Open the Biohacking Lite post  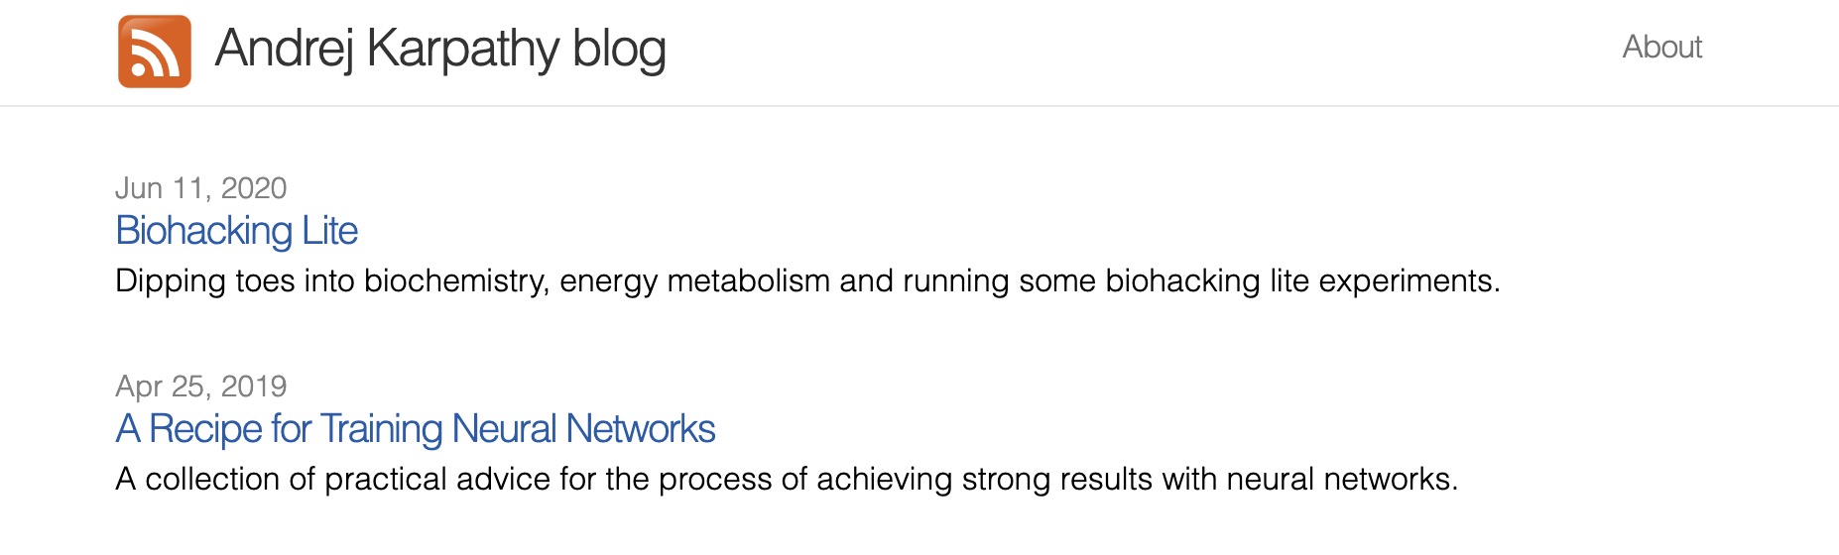[x=236, y=231]
